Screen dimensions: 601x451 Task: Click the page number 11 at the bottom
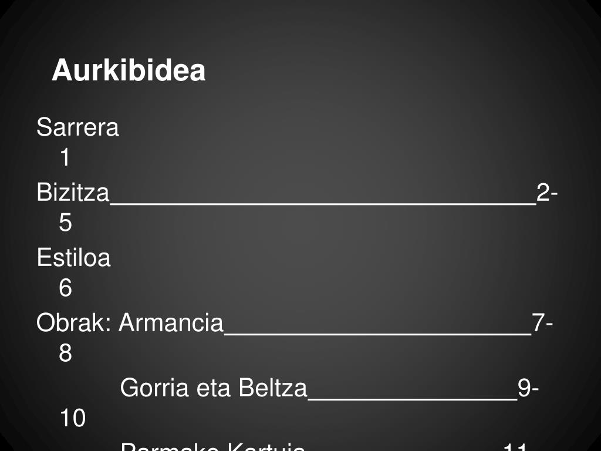[x=516, y=447]
